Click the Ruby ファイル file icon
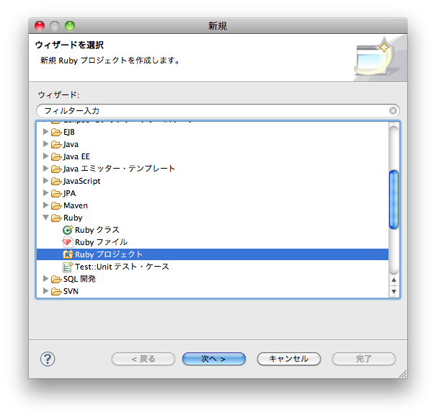Screen dimensions: 436x418 [68, 242]
